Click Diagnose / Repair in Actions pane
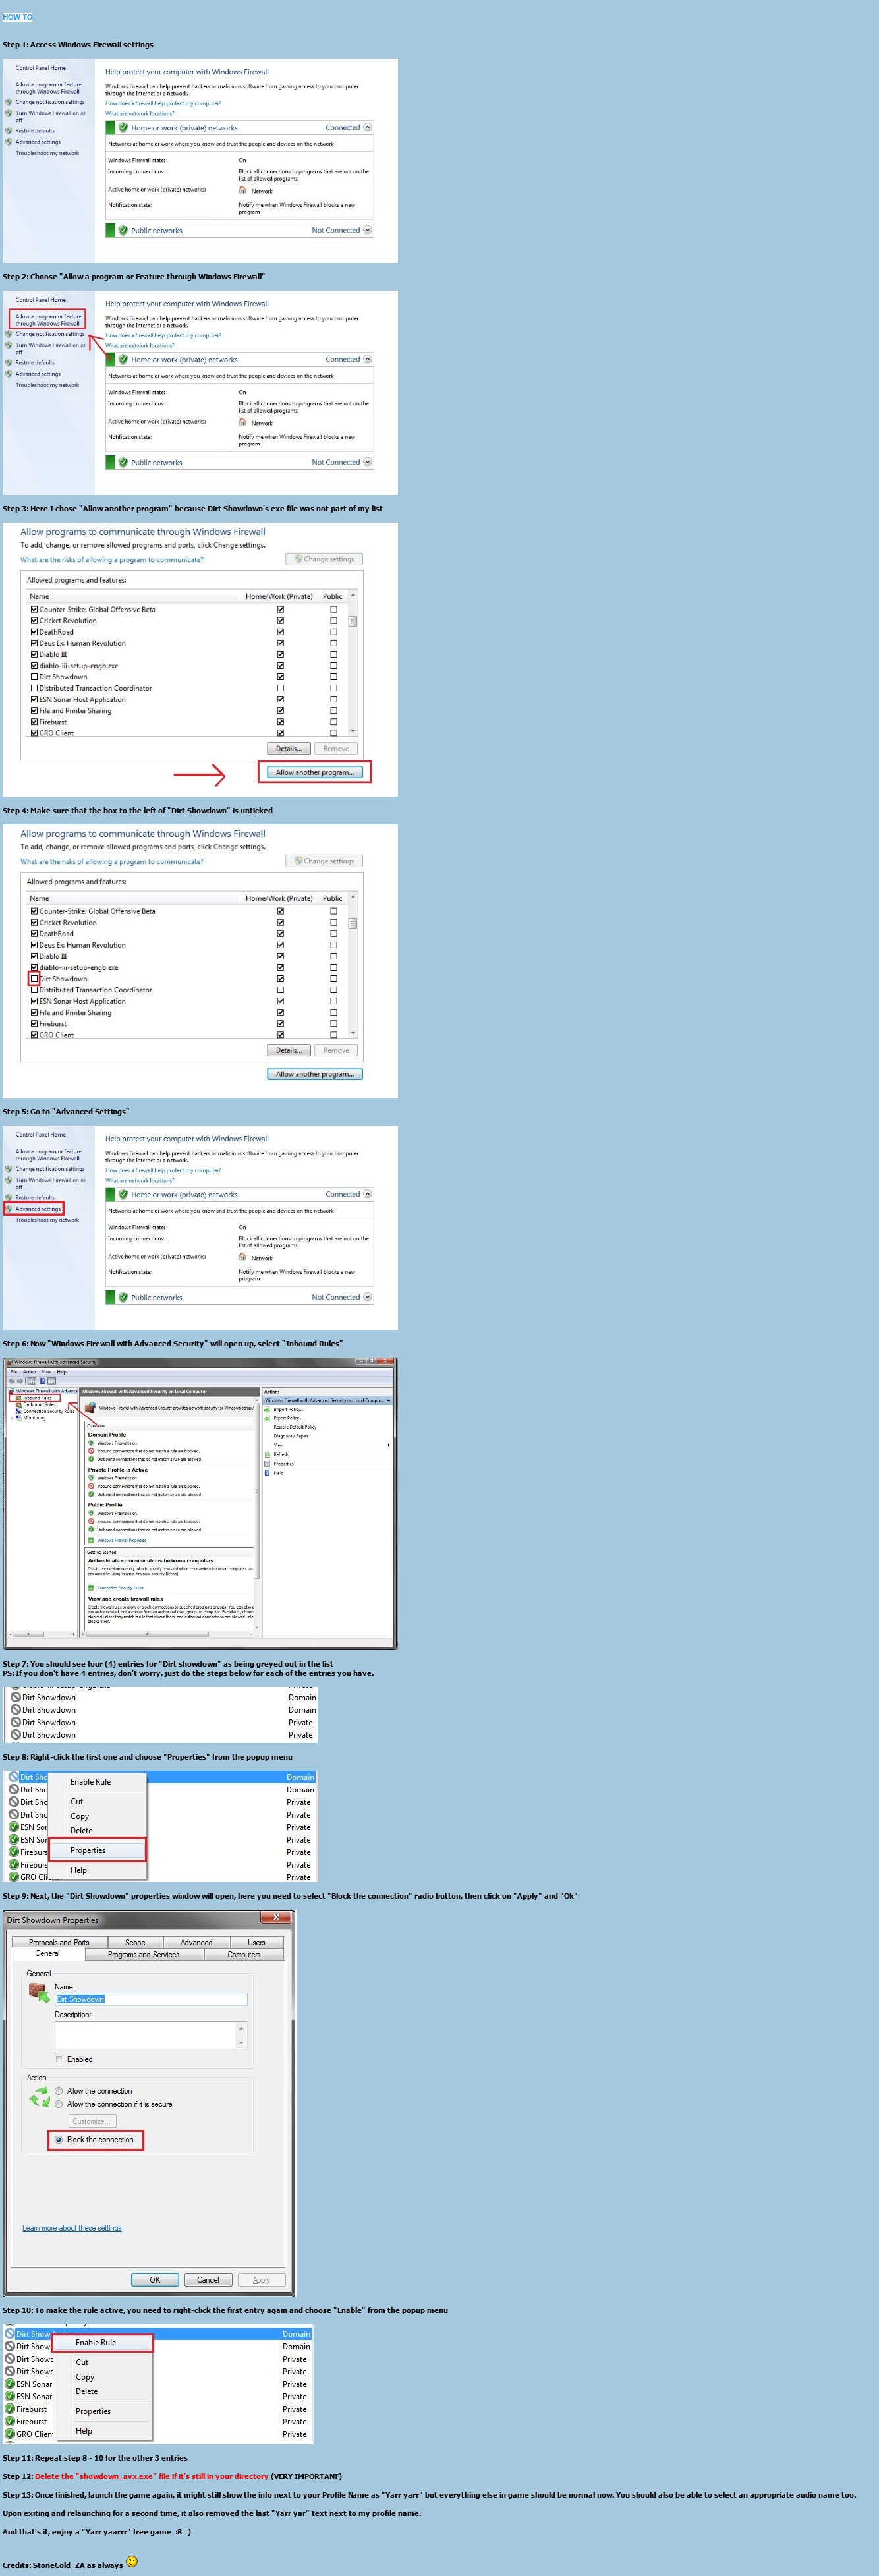Viewport: 879px width, 2576px height. pos(291,1436)
